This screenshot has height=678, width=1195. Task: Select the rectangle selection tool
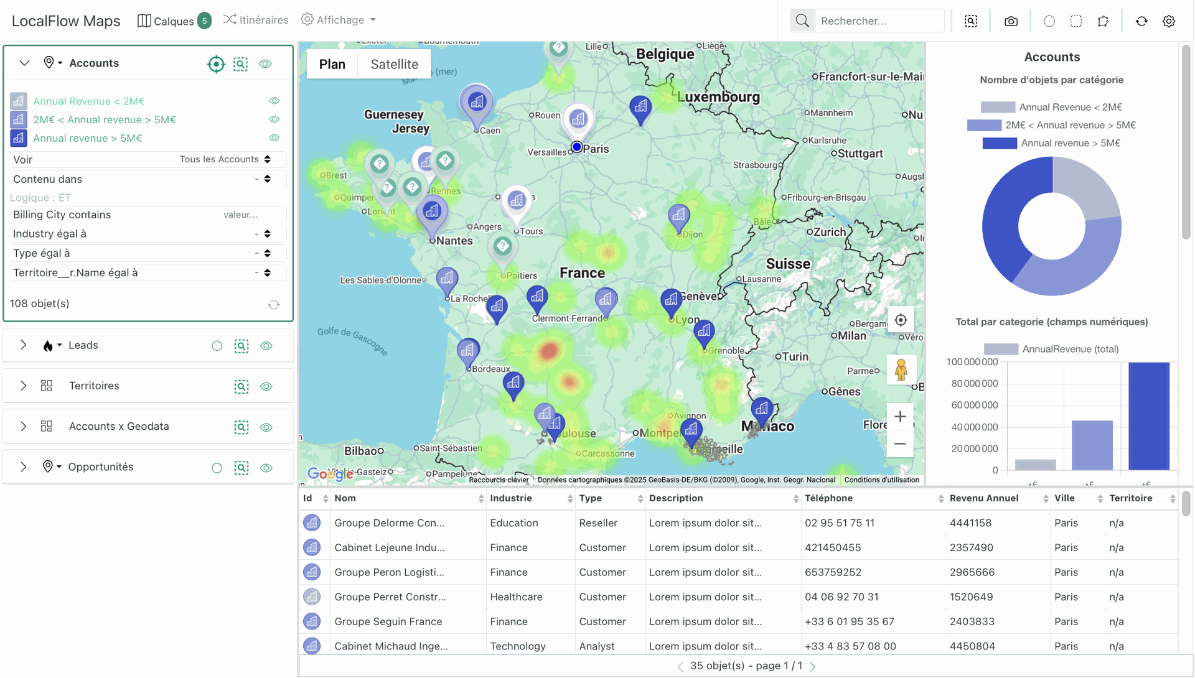click(x=1076, y=21)
